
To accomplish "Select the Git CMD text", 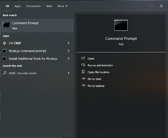I will point(15,43).
